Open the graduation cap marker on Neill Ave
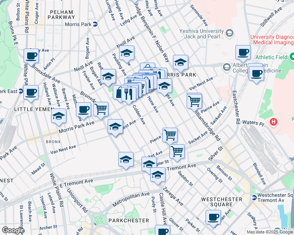 point(127,53)
